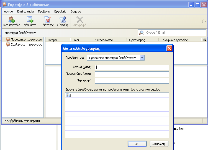This screenshot has width=208, height=150.
Task: Click the Ακύρωση button
Action: pos(159,144)
